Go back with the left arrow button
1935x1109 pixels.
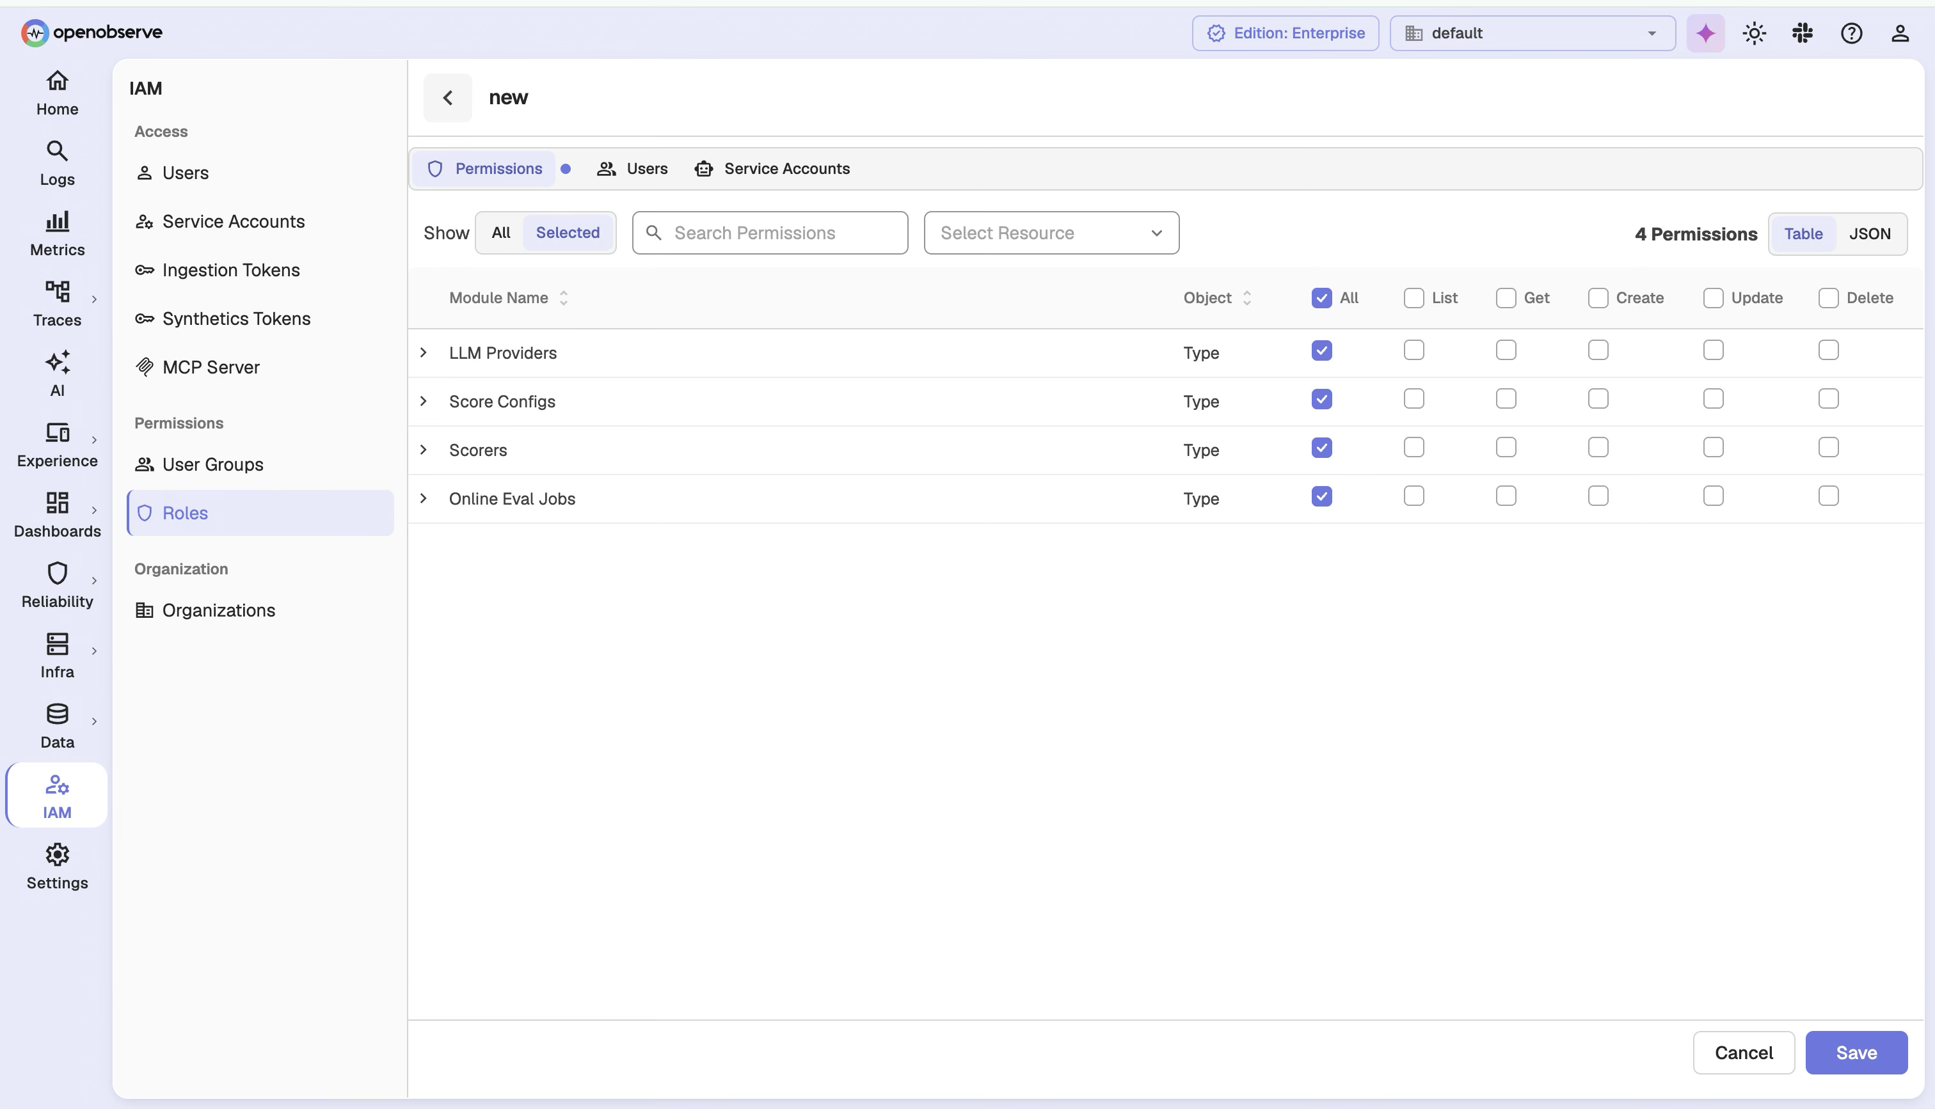448,97
